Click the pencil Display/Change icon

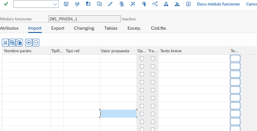click(110, 4)
